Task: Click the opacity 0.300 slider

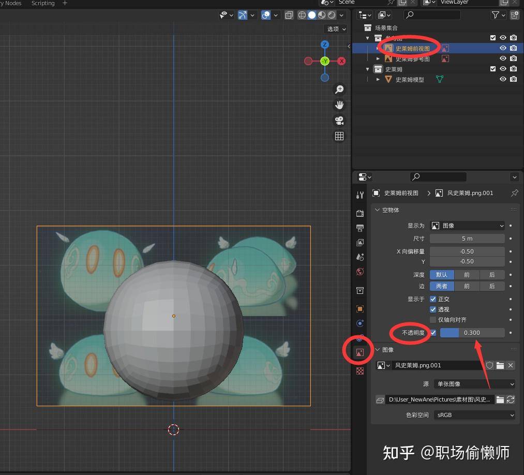Action: (472, 333)
